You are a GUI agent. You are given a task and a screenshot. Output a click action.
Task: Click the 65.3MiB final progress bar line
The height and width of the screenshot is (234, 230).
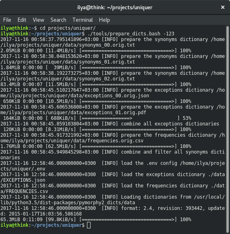point(96,220)
